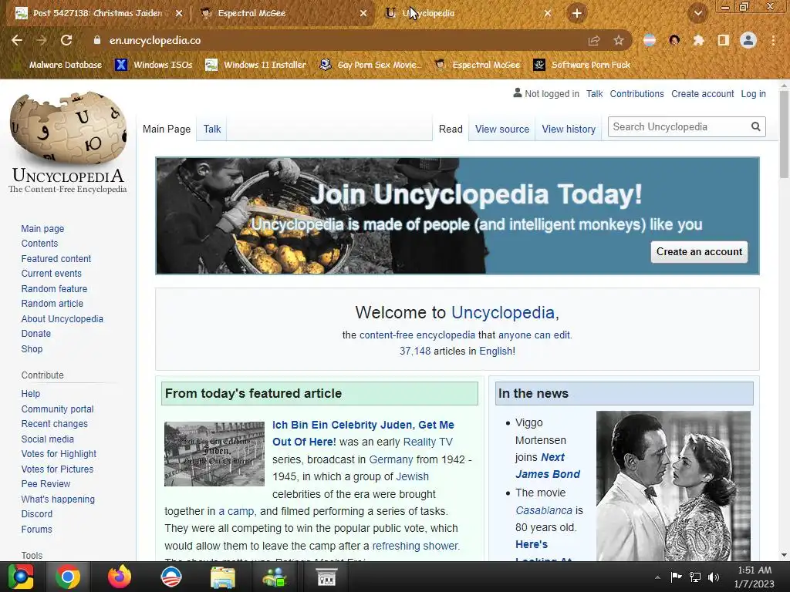Viewport: 790px width, 592px height.
Task: Open the flag-striped round extension icon
Action: (x=650, y=40)
